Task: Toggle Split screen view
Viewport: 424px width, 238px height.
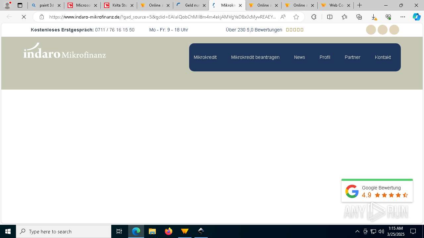Action: click(330, 17)
